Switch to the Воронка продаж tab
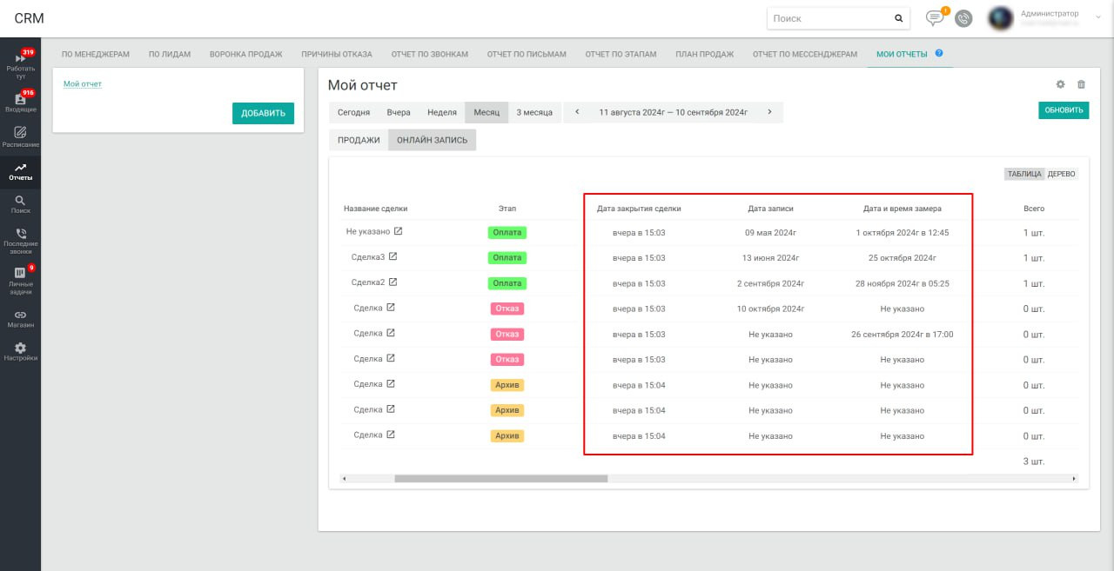Viewport: 1114px width, 571px height. tap(245, 54)
